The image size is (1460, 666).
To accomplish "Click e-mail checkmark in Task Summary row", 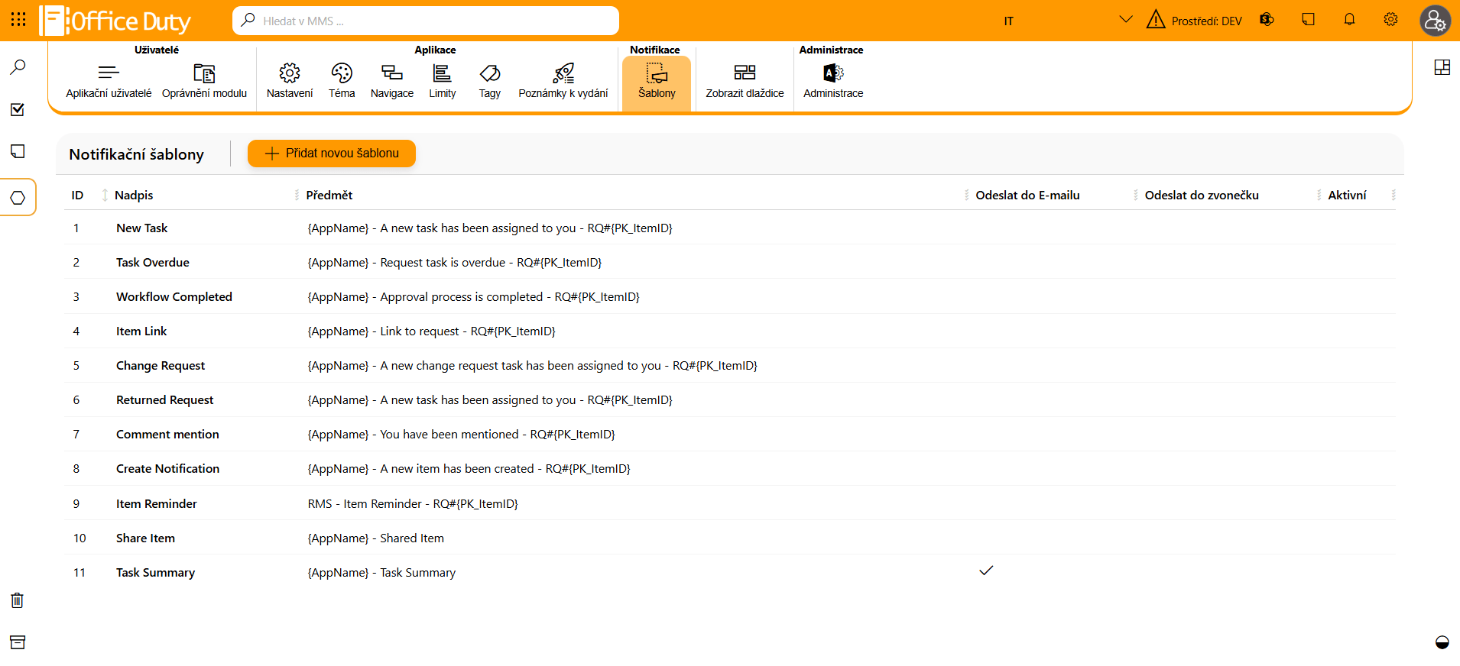I will (986, 571).
